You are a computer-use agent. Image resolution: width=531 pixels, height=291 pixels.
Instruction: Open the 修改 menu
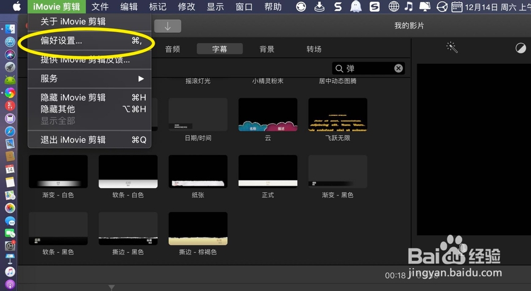point(186,6)
